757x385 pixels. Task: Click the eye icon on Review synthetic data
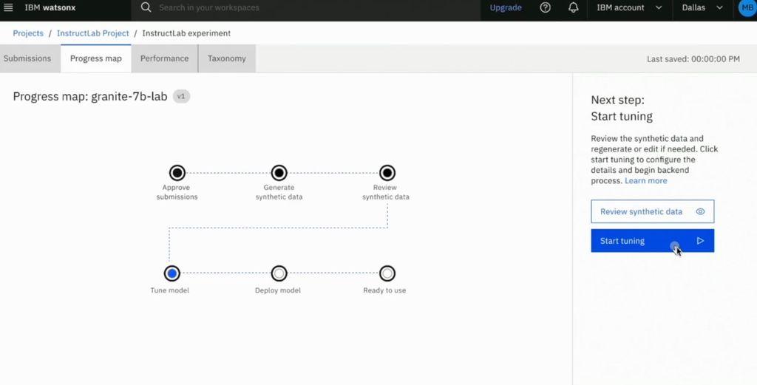tap(700, 211)
